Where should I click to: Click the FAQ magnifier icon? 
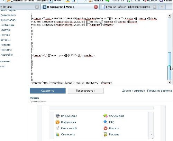pos(106,122)
